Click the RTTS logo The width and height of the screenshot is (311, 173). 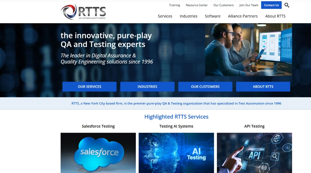pos(83,12)
